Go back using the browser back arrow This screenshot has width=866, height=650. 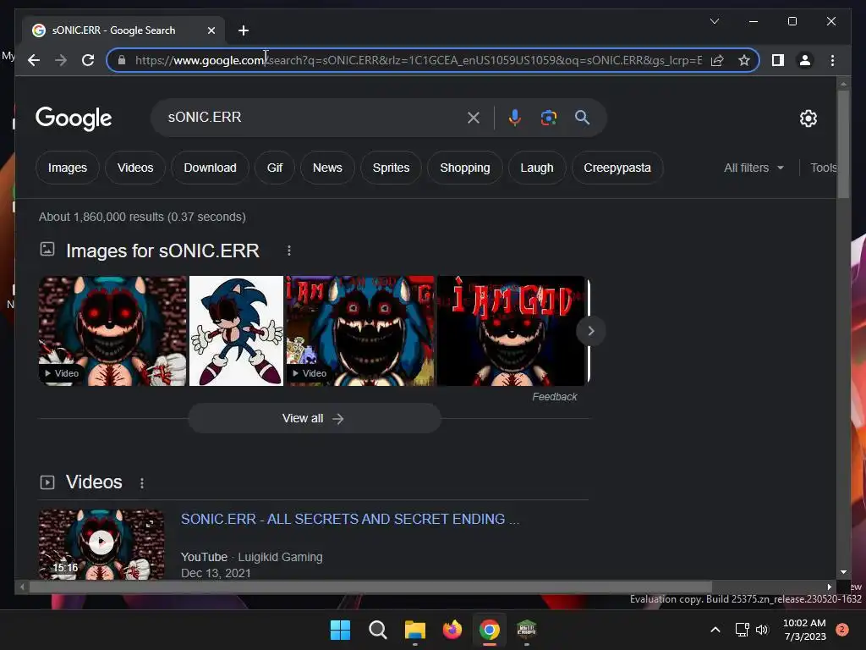pyautogui.click(x=34, y=60)
